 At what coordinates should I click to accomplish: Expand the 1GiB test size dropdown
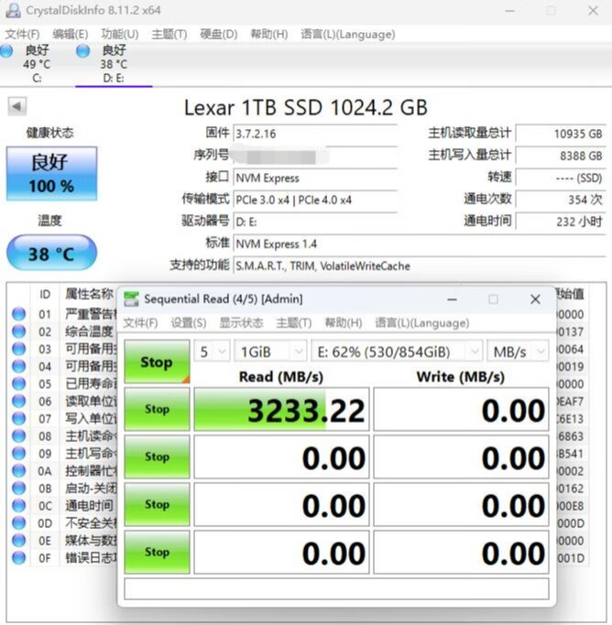272,351
